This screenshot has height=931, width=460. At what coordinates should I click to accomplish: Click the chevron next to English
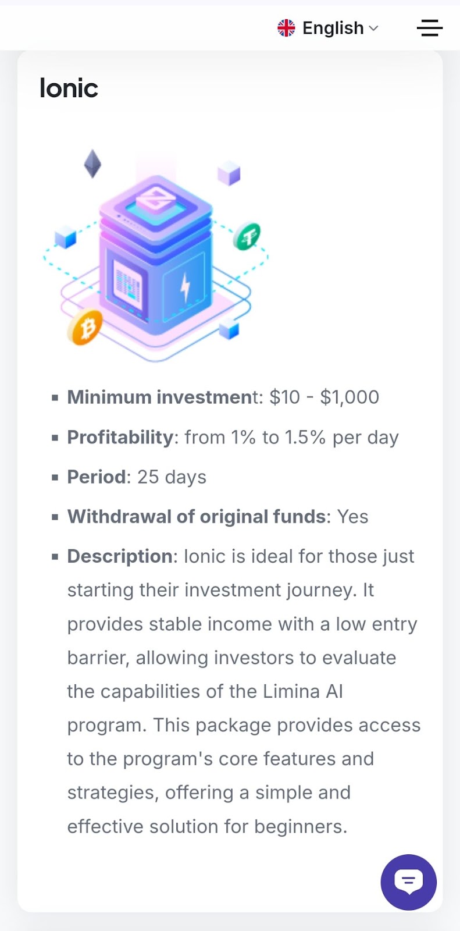click(x=374, y=28)
